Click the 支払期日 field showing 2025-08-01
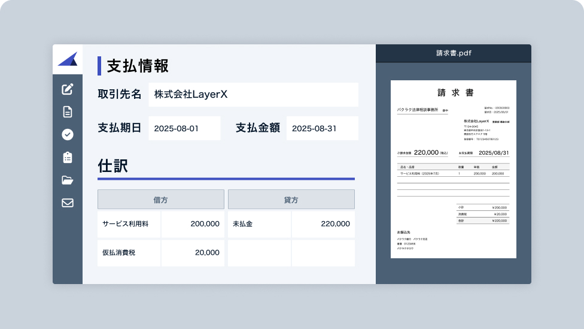Image resolution: width=584 pixels, height=329 pixels. pyautogui.click(x=184, y=128)
